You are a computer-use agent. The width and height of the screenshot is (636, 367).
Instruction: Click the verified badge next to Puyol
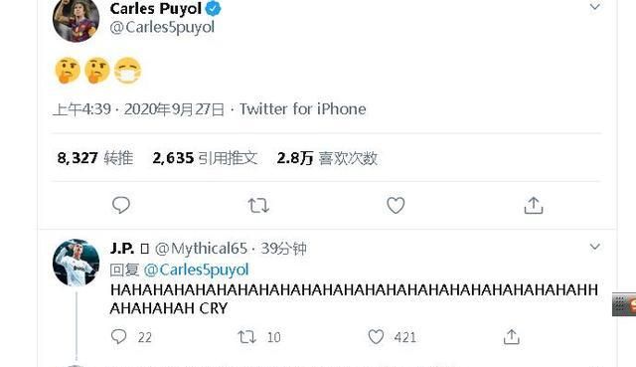pos(213,8)
